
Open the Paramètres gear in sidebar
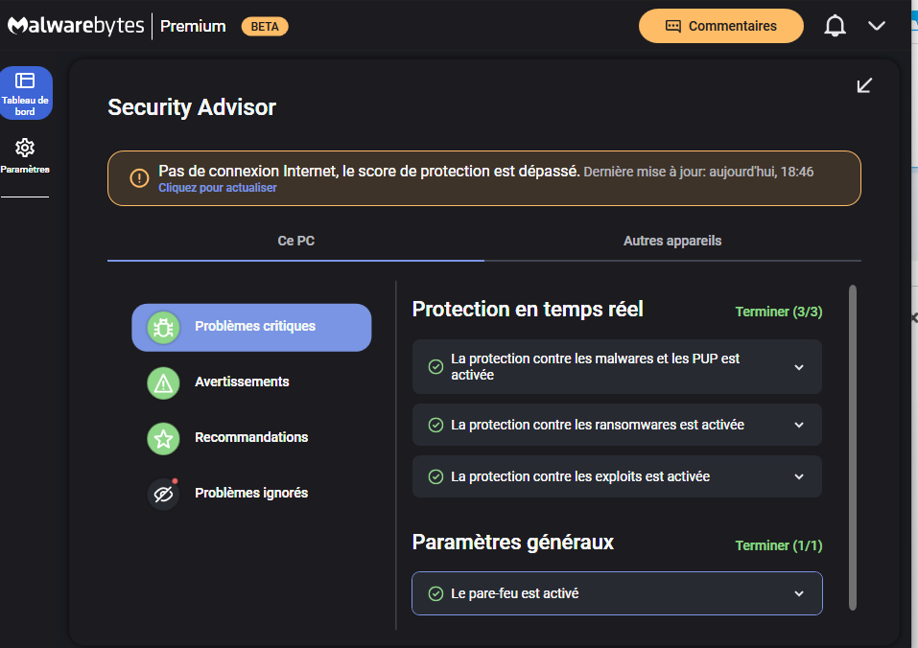pos(25,155)
